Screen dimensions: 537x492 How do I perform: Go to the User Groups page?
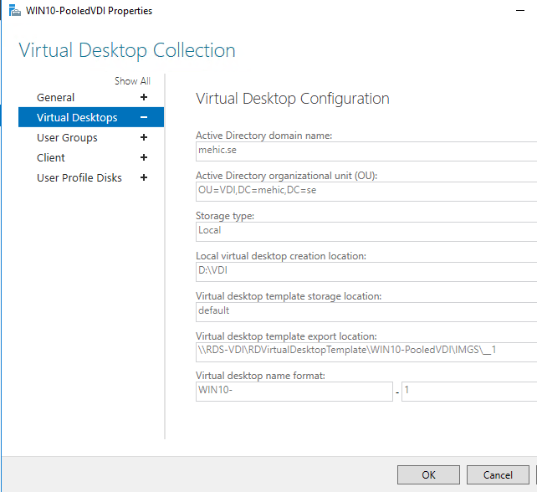67,138
